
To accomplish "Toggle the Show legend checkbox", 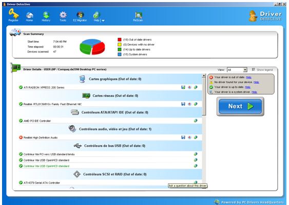I will [x=254, y=70].
